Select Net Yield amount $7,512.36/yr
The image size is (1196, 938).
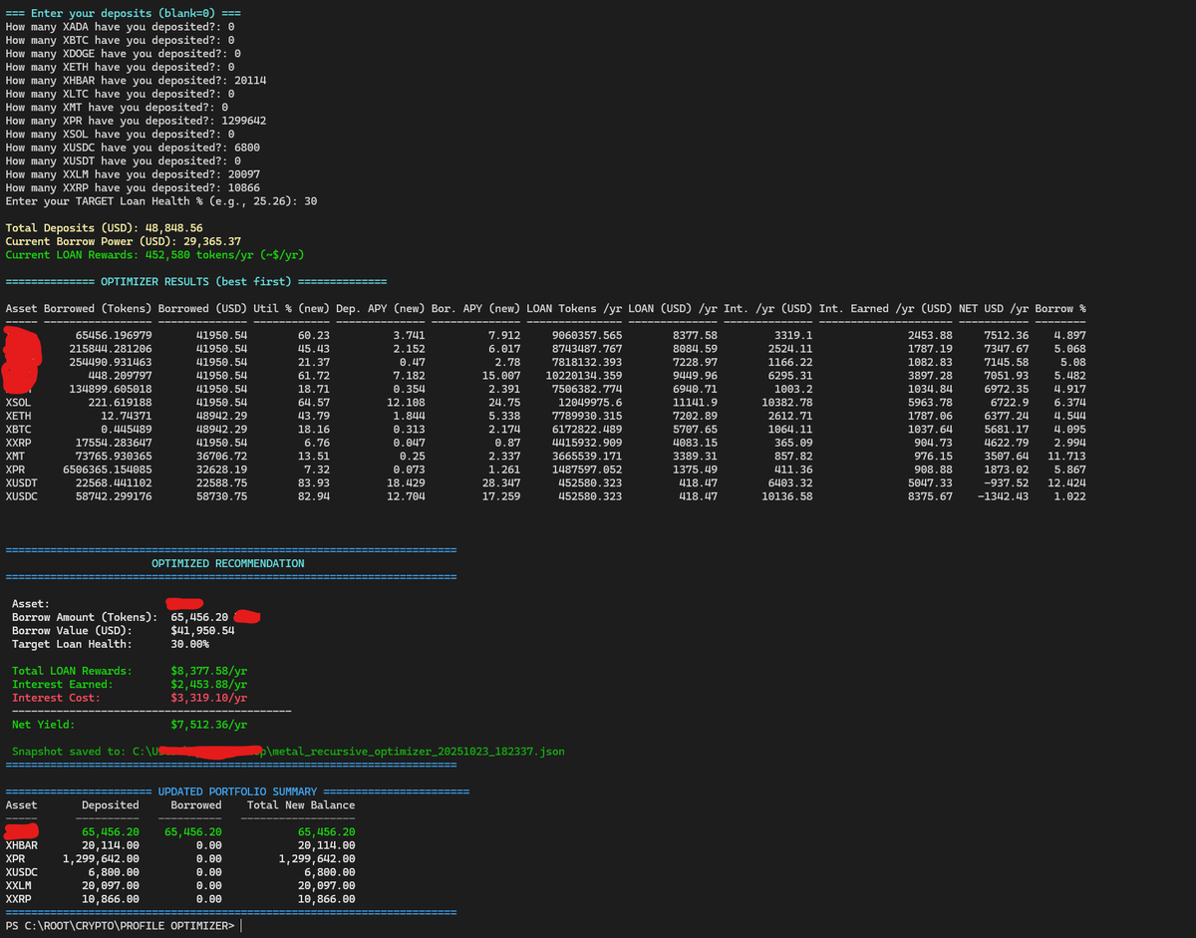click(209, 725)
